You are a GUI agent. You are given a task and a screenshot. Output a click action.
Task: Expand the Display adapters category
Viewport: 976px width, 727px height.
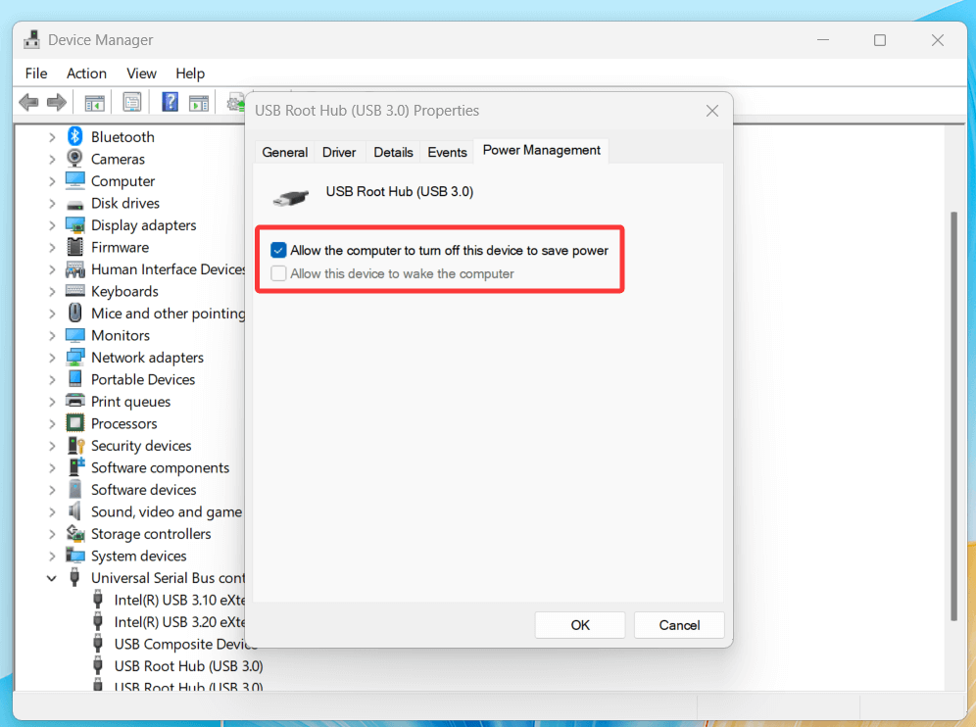coord(51,224)
